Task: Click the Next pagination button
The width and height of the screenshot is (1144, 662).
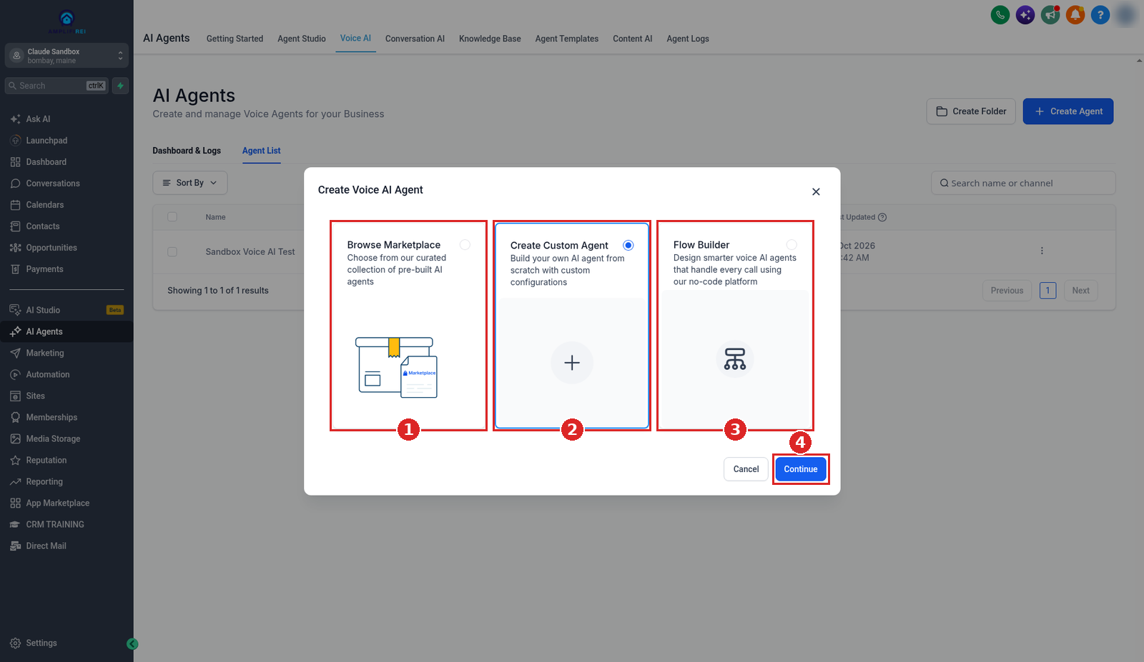Action: [x=1081, y=291]
